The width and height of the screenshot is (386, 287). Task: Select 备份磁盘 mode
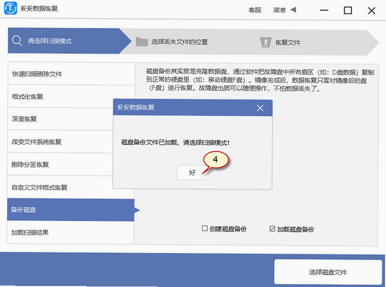tap(70, 210)
